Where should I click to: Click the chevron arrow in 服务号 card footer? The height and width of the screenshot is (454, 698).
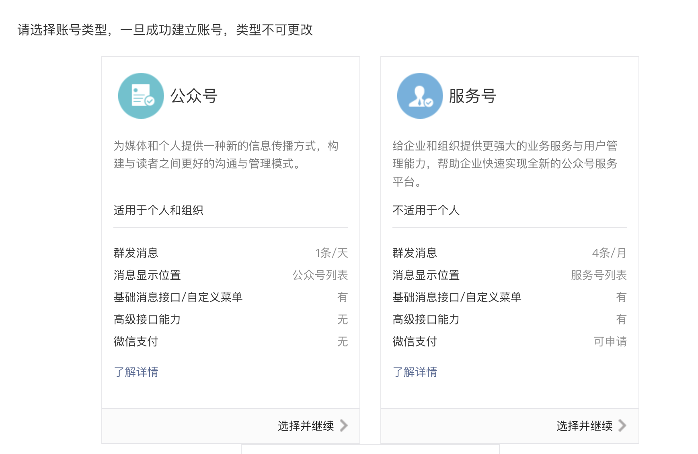[x=622, y=425]
